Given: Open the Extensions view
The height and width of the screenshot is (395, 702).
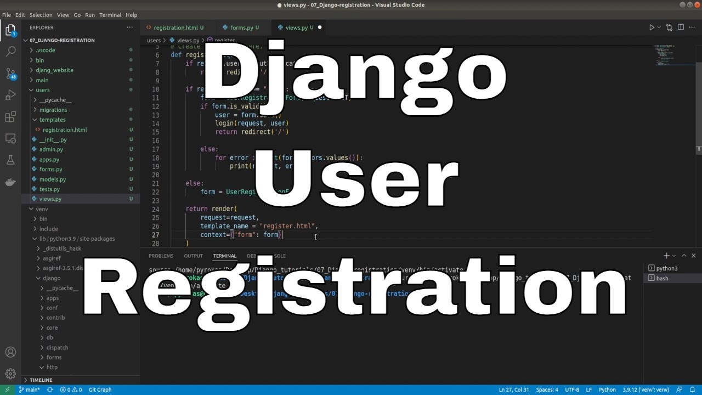Looking at the screenshot, I should (x=10, y=117).
